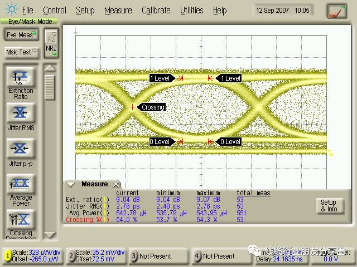Screen dimensions: 357x267
Task: Click the Jitter RMS measurement icon
Action: coord(21,113)
